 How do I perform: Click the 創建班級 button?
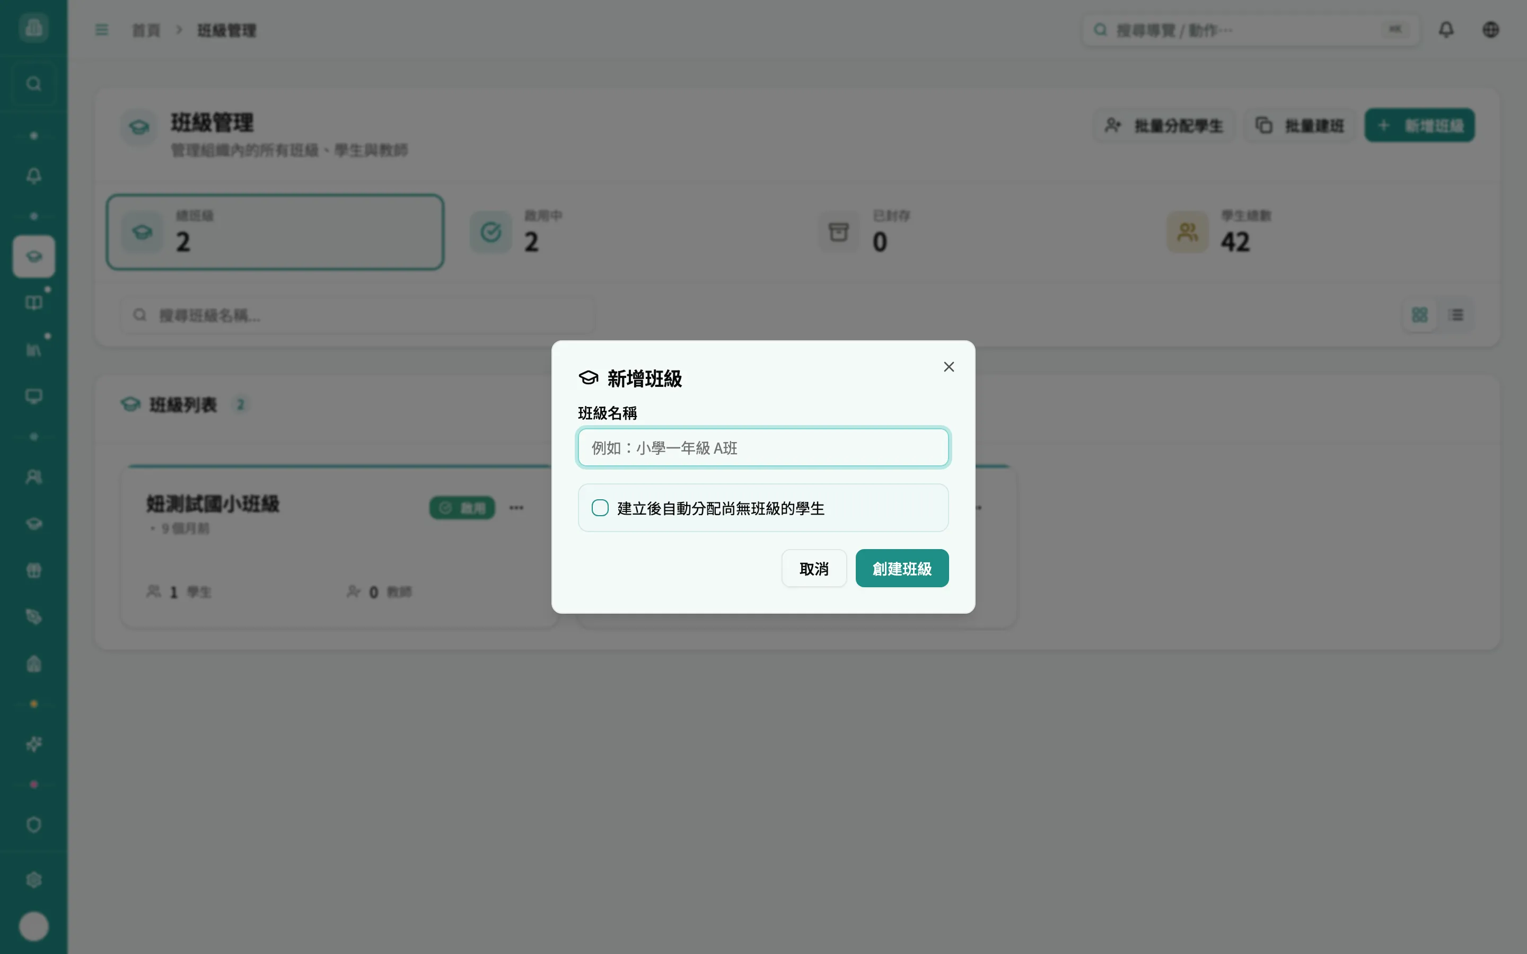pos(902,569)
